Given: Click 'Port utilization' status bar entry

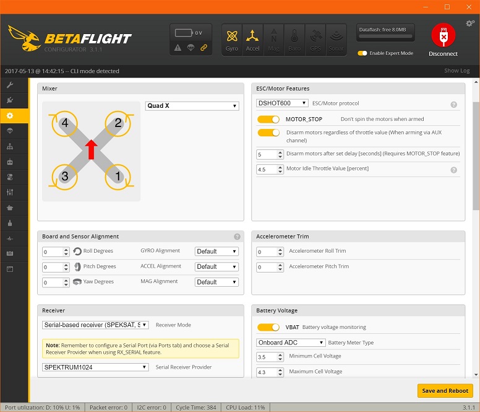Looking at the screenshot, I should tap(42, 408).
